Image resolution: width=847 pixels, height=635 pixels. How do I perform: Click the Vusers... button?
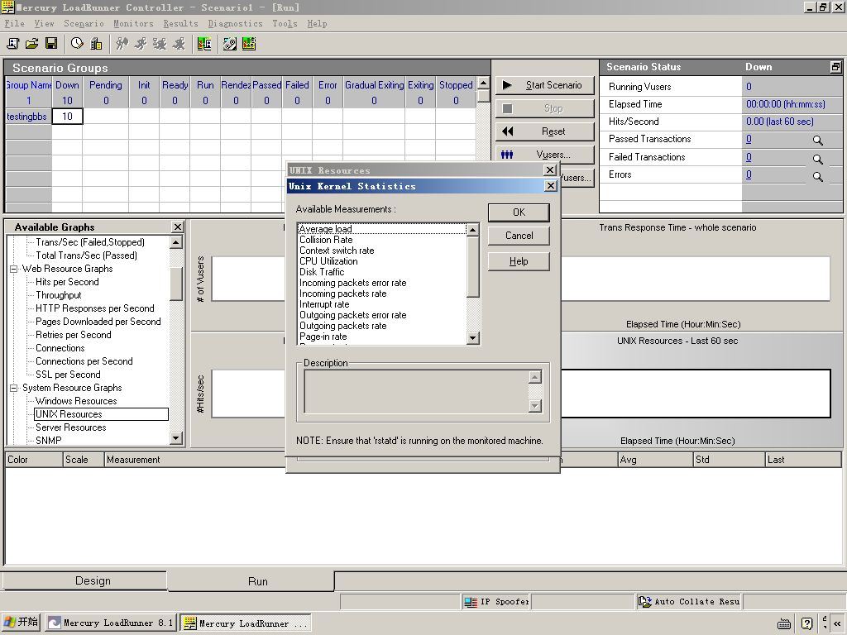pyautogui.click(x=544, y=155)
